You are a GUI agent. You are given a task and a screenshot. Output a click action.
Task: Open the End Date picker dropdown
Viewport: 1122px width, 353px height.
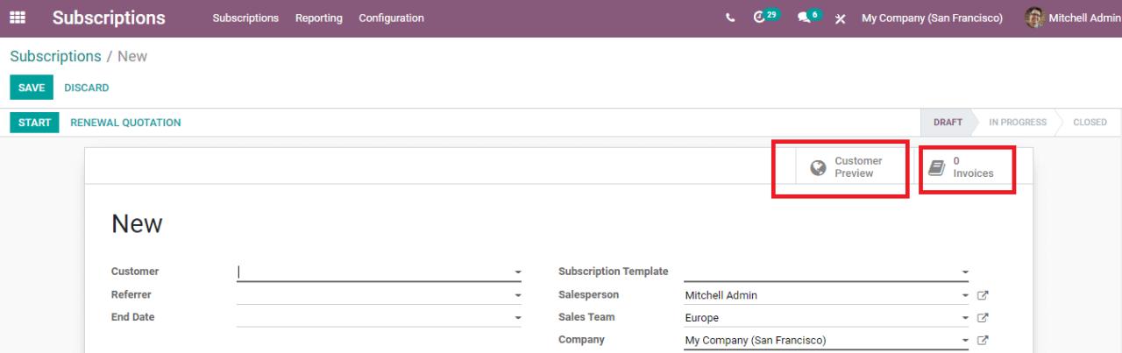click(518, 318)
